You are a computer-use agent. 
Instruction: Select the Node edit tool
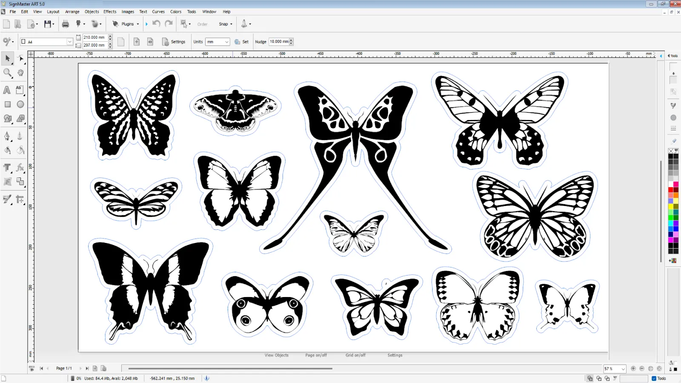pos(20,58)
